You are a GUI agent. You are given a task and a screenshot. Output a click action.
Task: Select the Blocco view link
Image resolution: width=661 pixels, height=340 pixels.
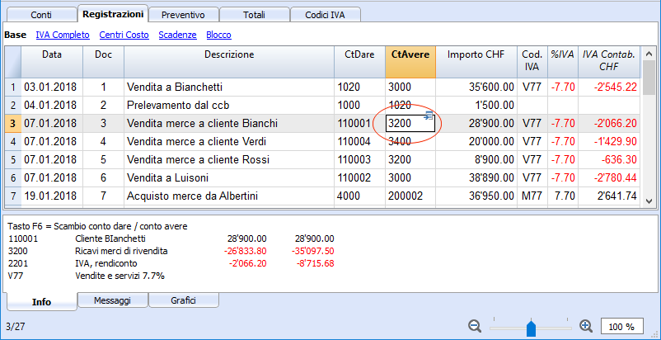point(218,35)
